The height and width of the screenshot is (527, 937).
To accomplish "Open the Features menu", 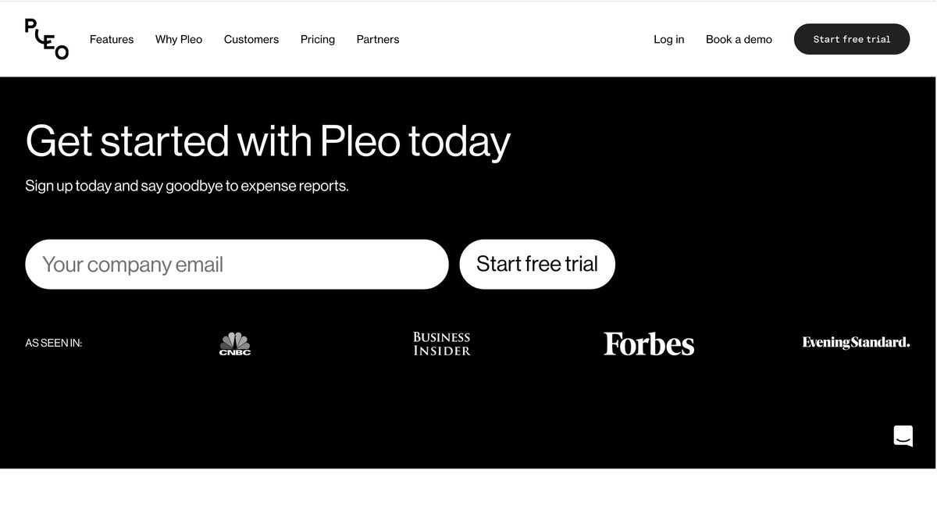I will point(111,39).
